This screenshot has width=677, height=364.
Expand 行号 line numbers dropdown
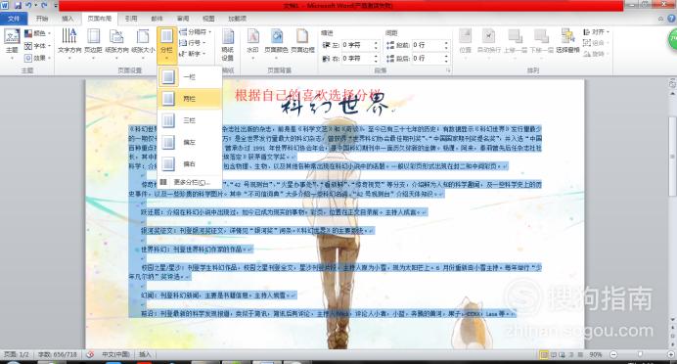193,43
